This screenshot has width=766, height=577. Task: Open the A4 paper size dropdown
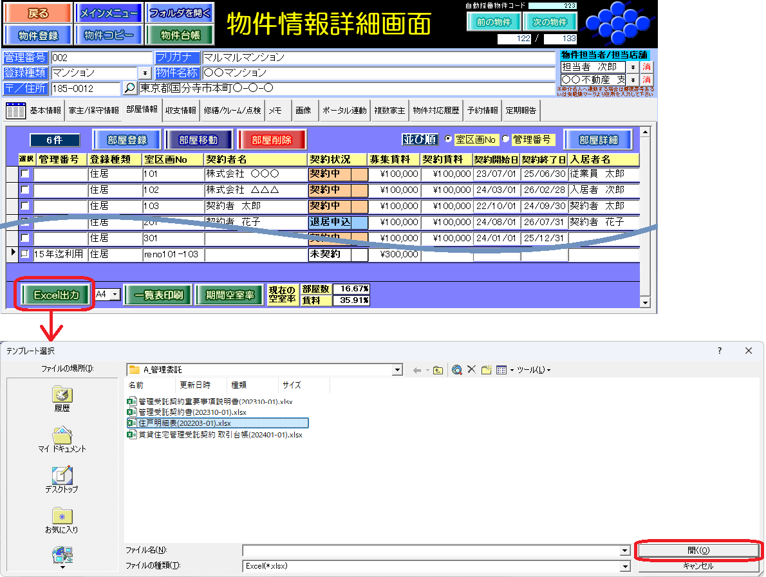115,295
